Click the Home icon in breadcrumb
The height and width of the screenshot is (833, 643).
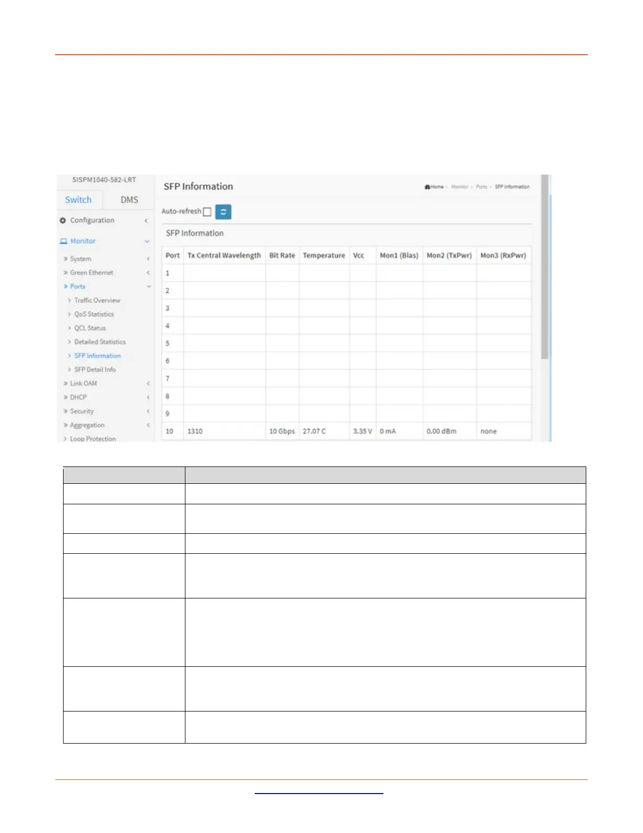(428, 187)
